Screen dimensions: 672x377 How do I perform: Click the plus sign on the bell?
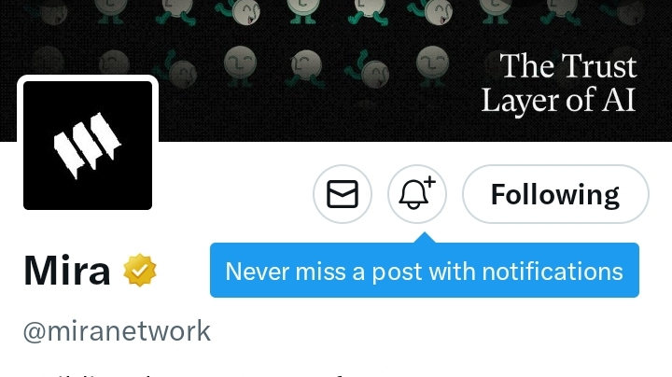[430, 182]
